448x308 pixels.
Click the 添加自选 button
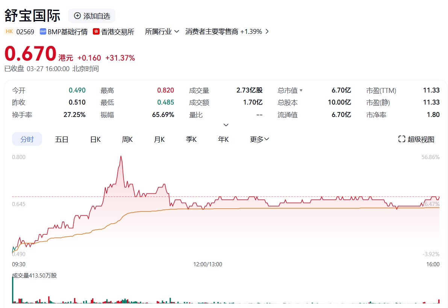click(x=92, y=16)
